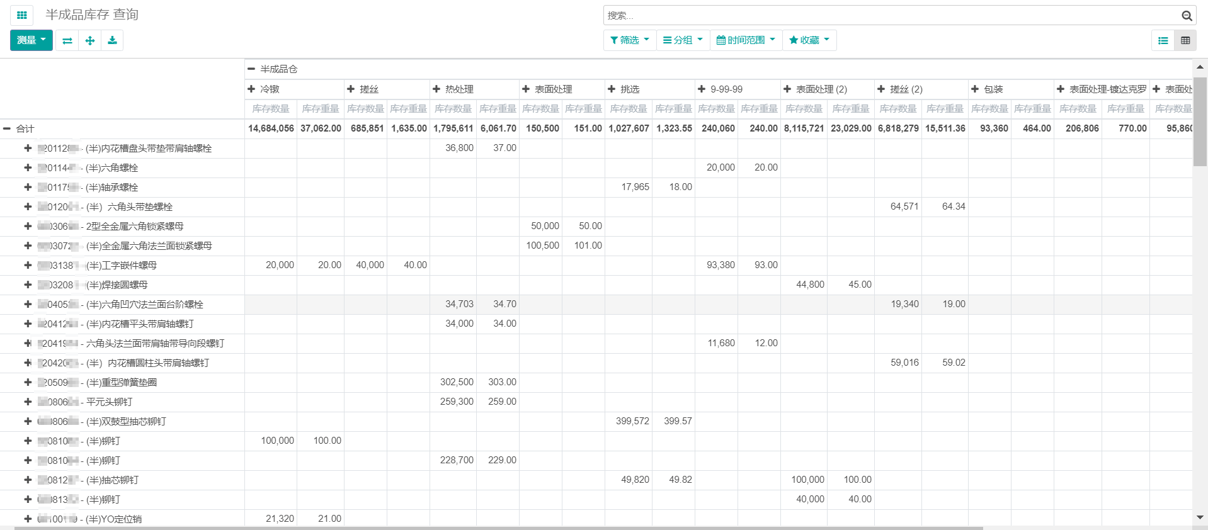
Task: Expand the (半)六角螺栓 row
Action: (28, 168)
